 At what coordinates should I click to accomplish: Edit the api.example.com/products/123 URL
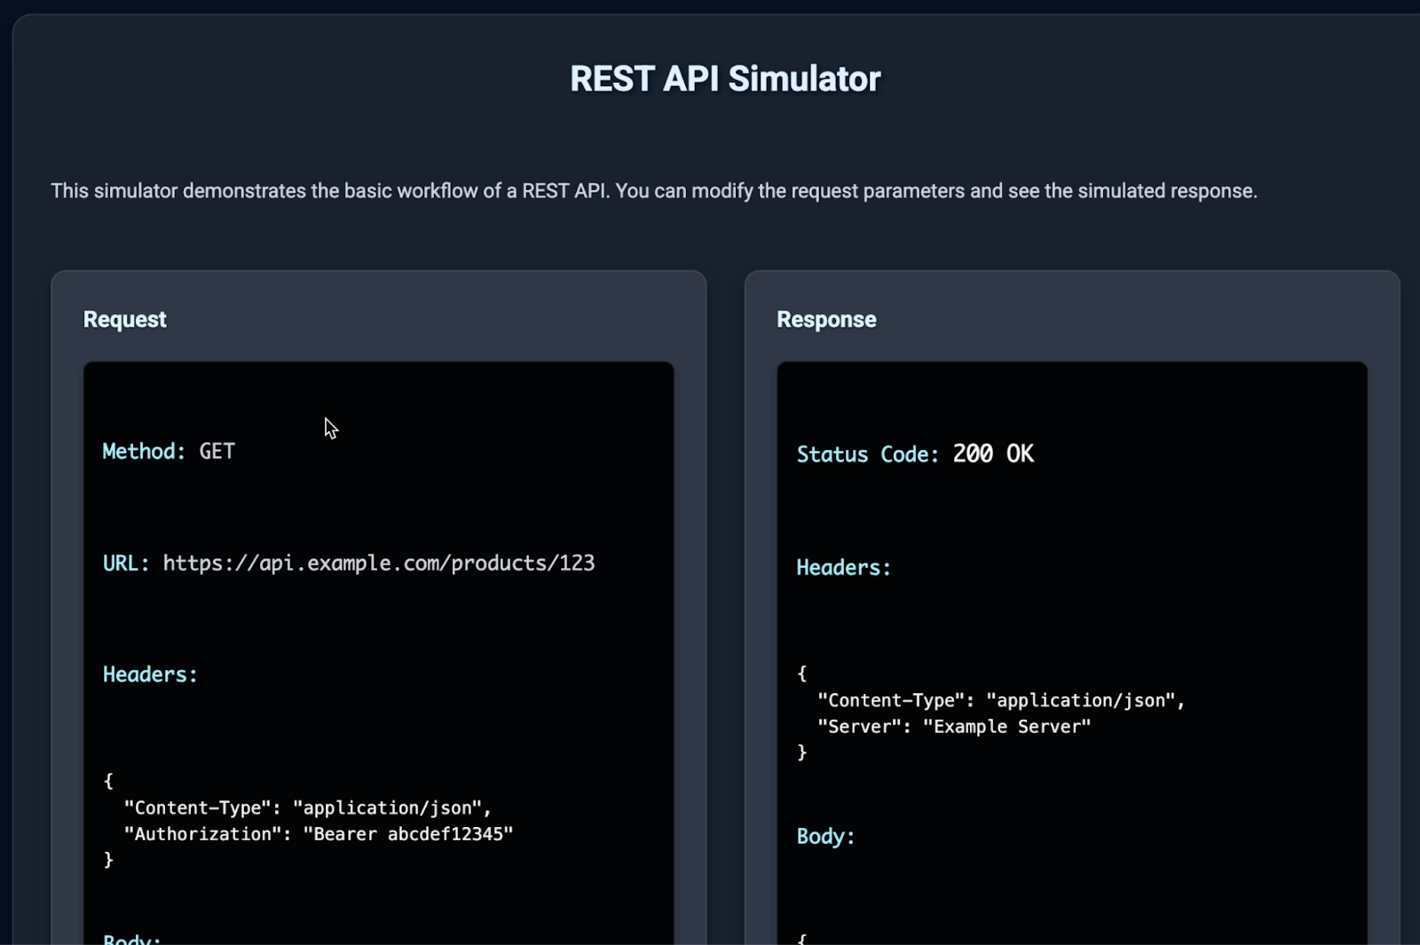379,563
